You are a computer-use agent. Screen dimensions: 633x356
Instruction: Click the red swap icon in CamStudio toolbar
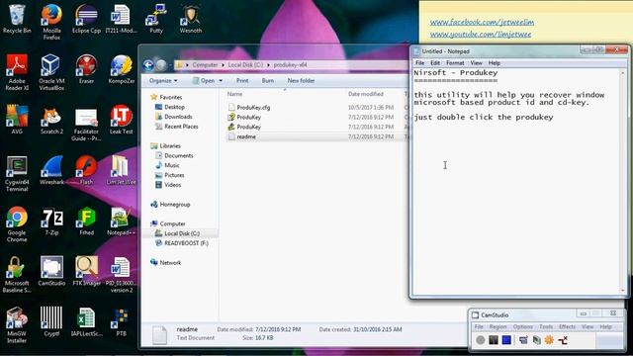tap(563, 340)
